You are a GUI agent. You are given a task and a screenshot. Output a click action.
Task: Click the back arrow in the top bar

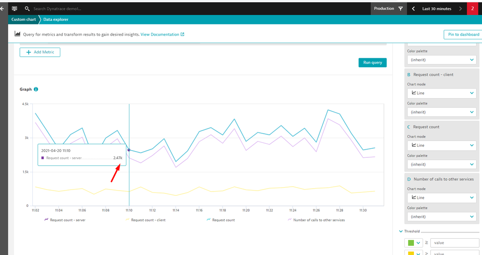click(x=2, y=9)
